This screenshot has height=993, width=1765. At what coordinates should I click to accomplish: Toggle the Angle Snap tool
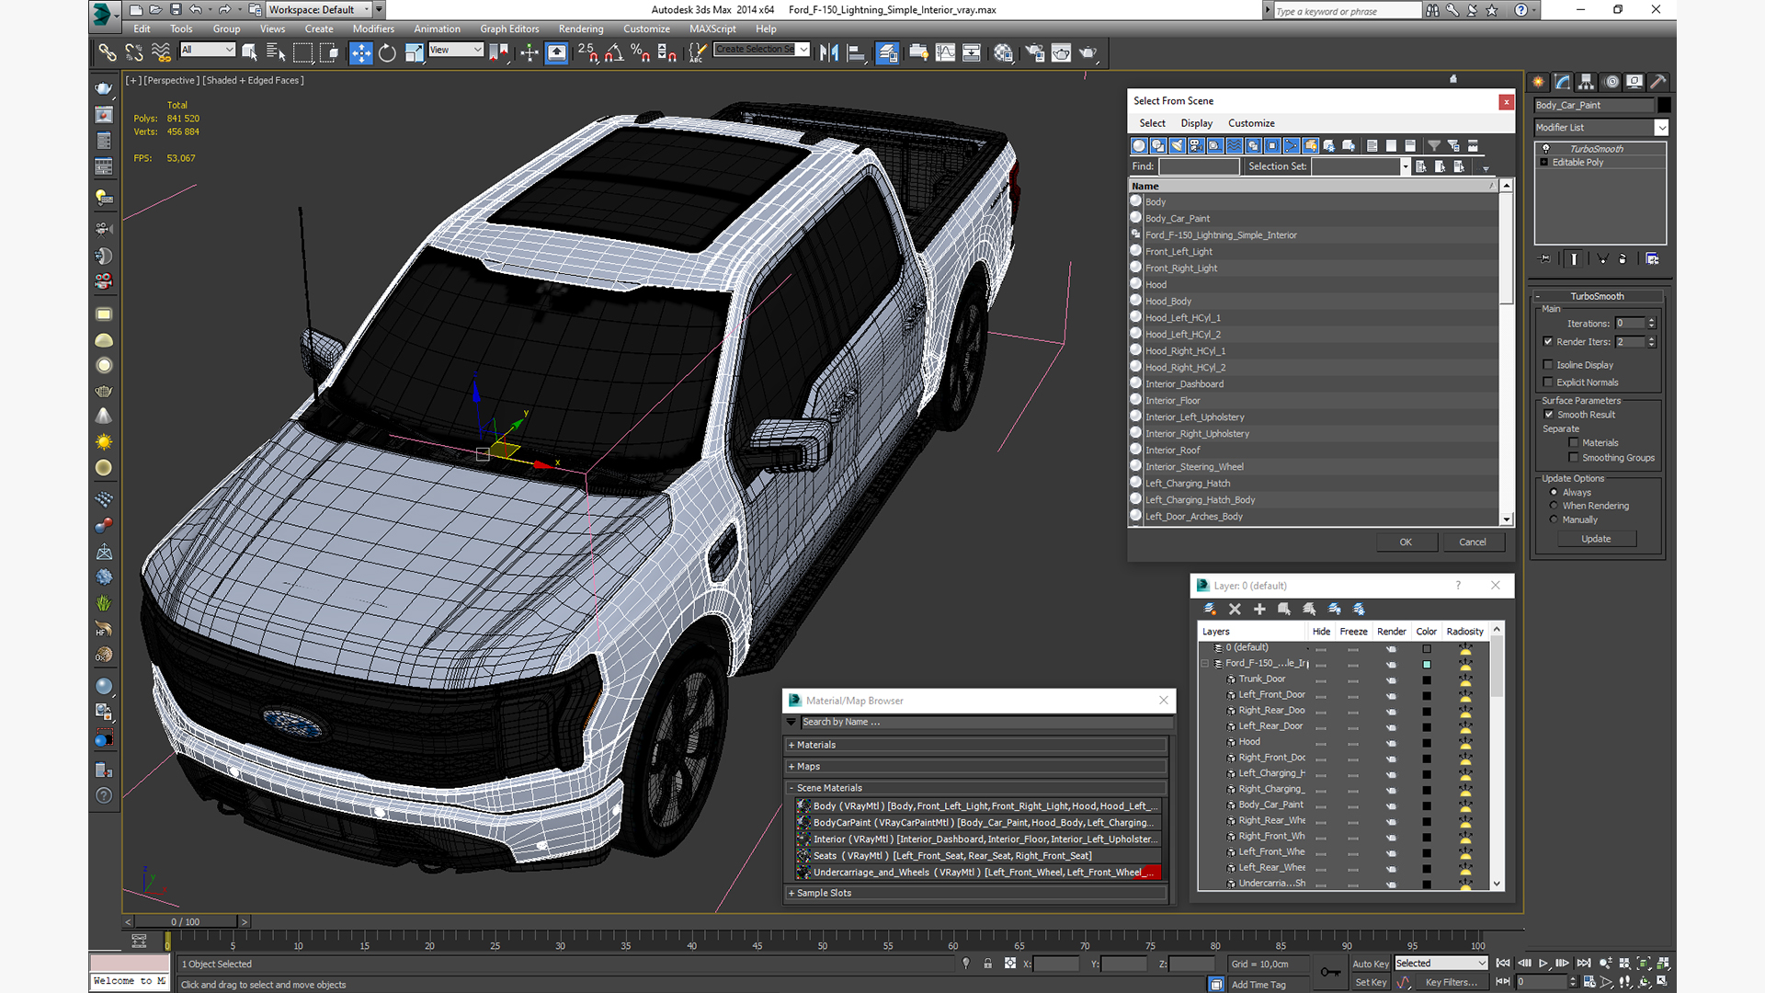[614, 52]
